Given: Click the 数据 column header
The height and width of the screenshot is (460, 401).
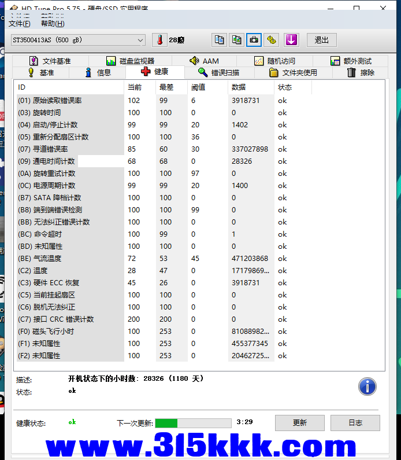Looking at the screenshot, I should 238,87.
